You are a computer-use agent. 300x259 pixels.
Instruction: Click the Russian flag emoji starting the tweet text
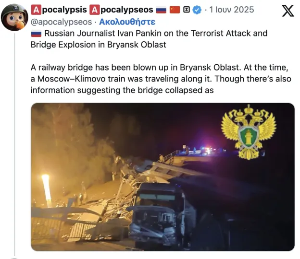click(x=36, y=34)
